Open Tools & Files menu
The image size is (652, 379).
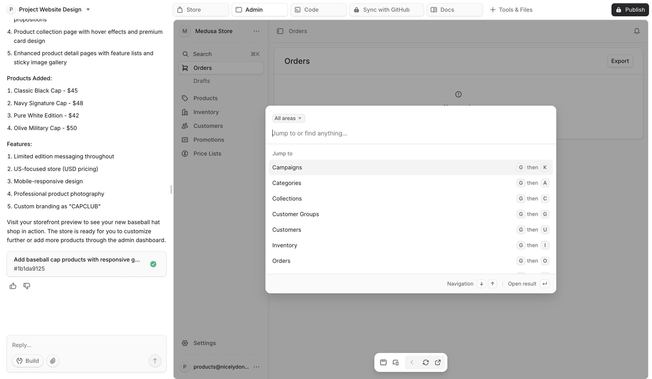pos(511,10)
